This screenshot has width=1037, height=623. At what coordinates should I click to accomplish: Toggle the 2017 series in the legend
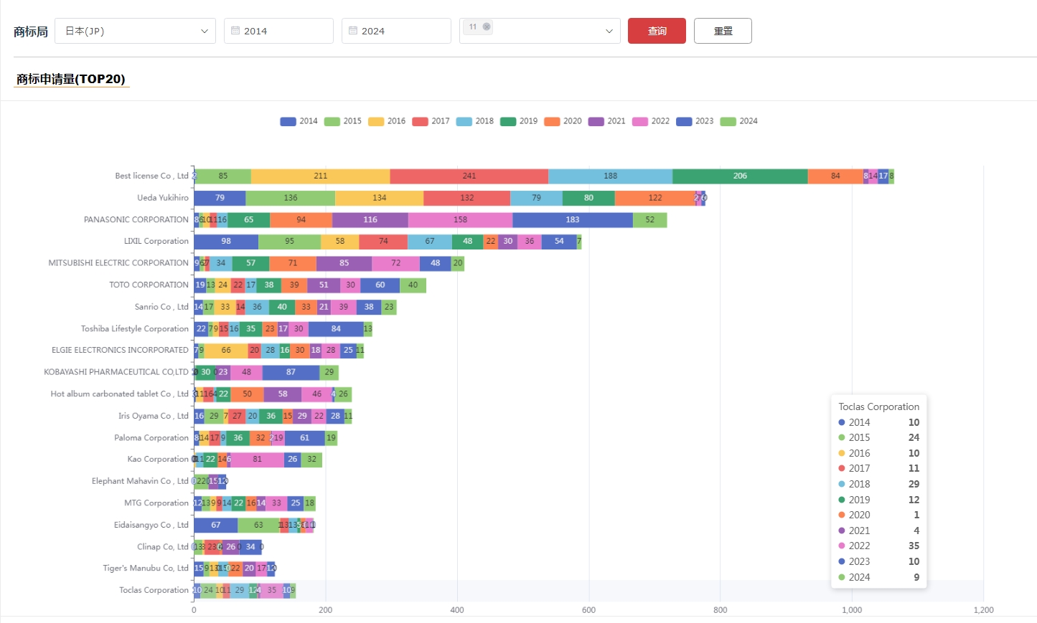pyautogui.click(x=431, y=121)
